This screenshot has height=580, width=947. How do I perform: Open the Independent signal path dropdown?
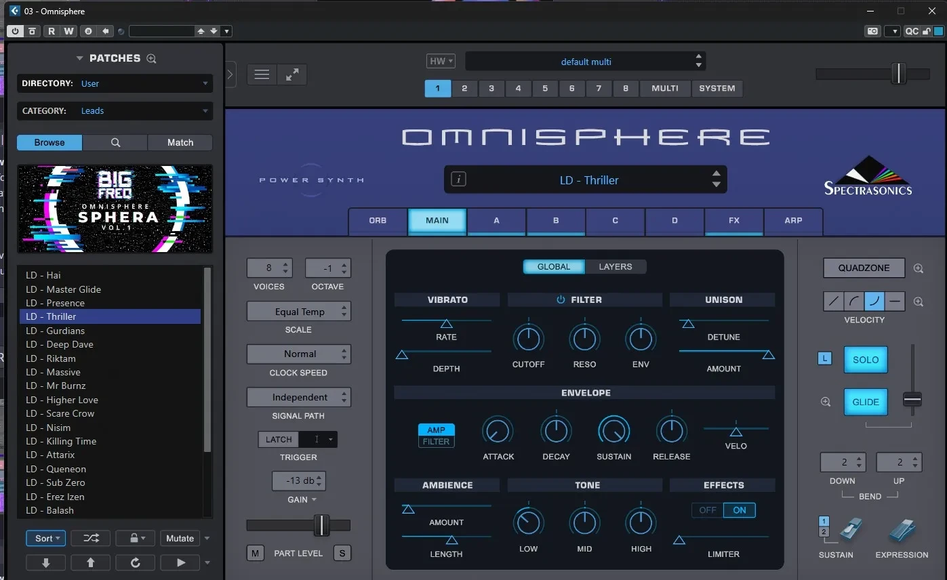(299, 397)
